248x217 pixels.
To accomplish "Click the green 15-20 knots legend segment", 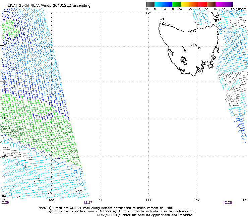I will pyautogui.click(x=176, y=4).
